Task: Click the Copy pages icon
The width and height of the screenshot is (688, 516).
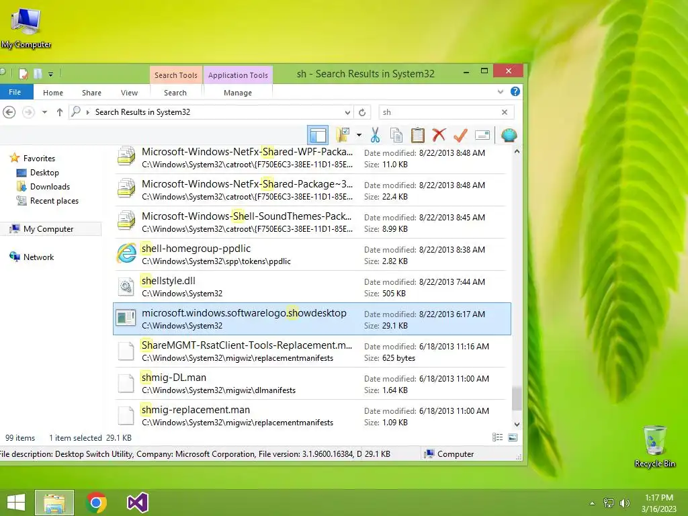Action: click(396, 134)
